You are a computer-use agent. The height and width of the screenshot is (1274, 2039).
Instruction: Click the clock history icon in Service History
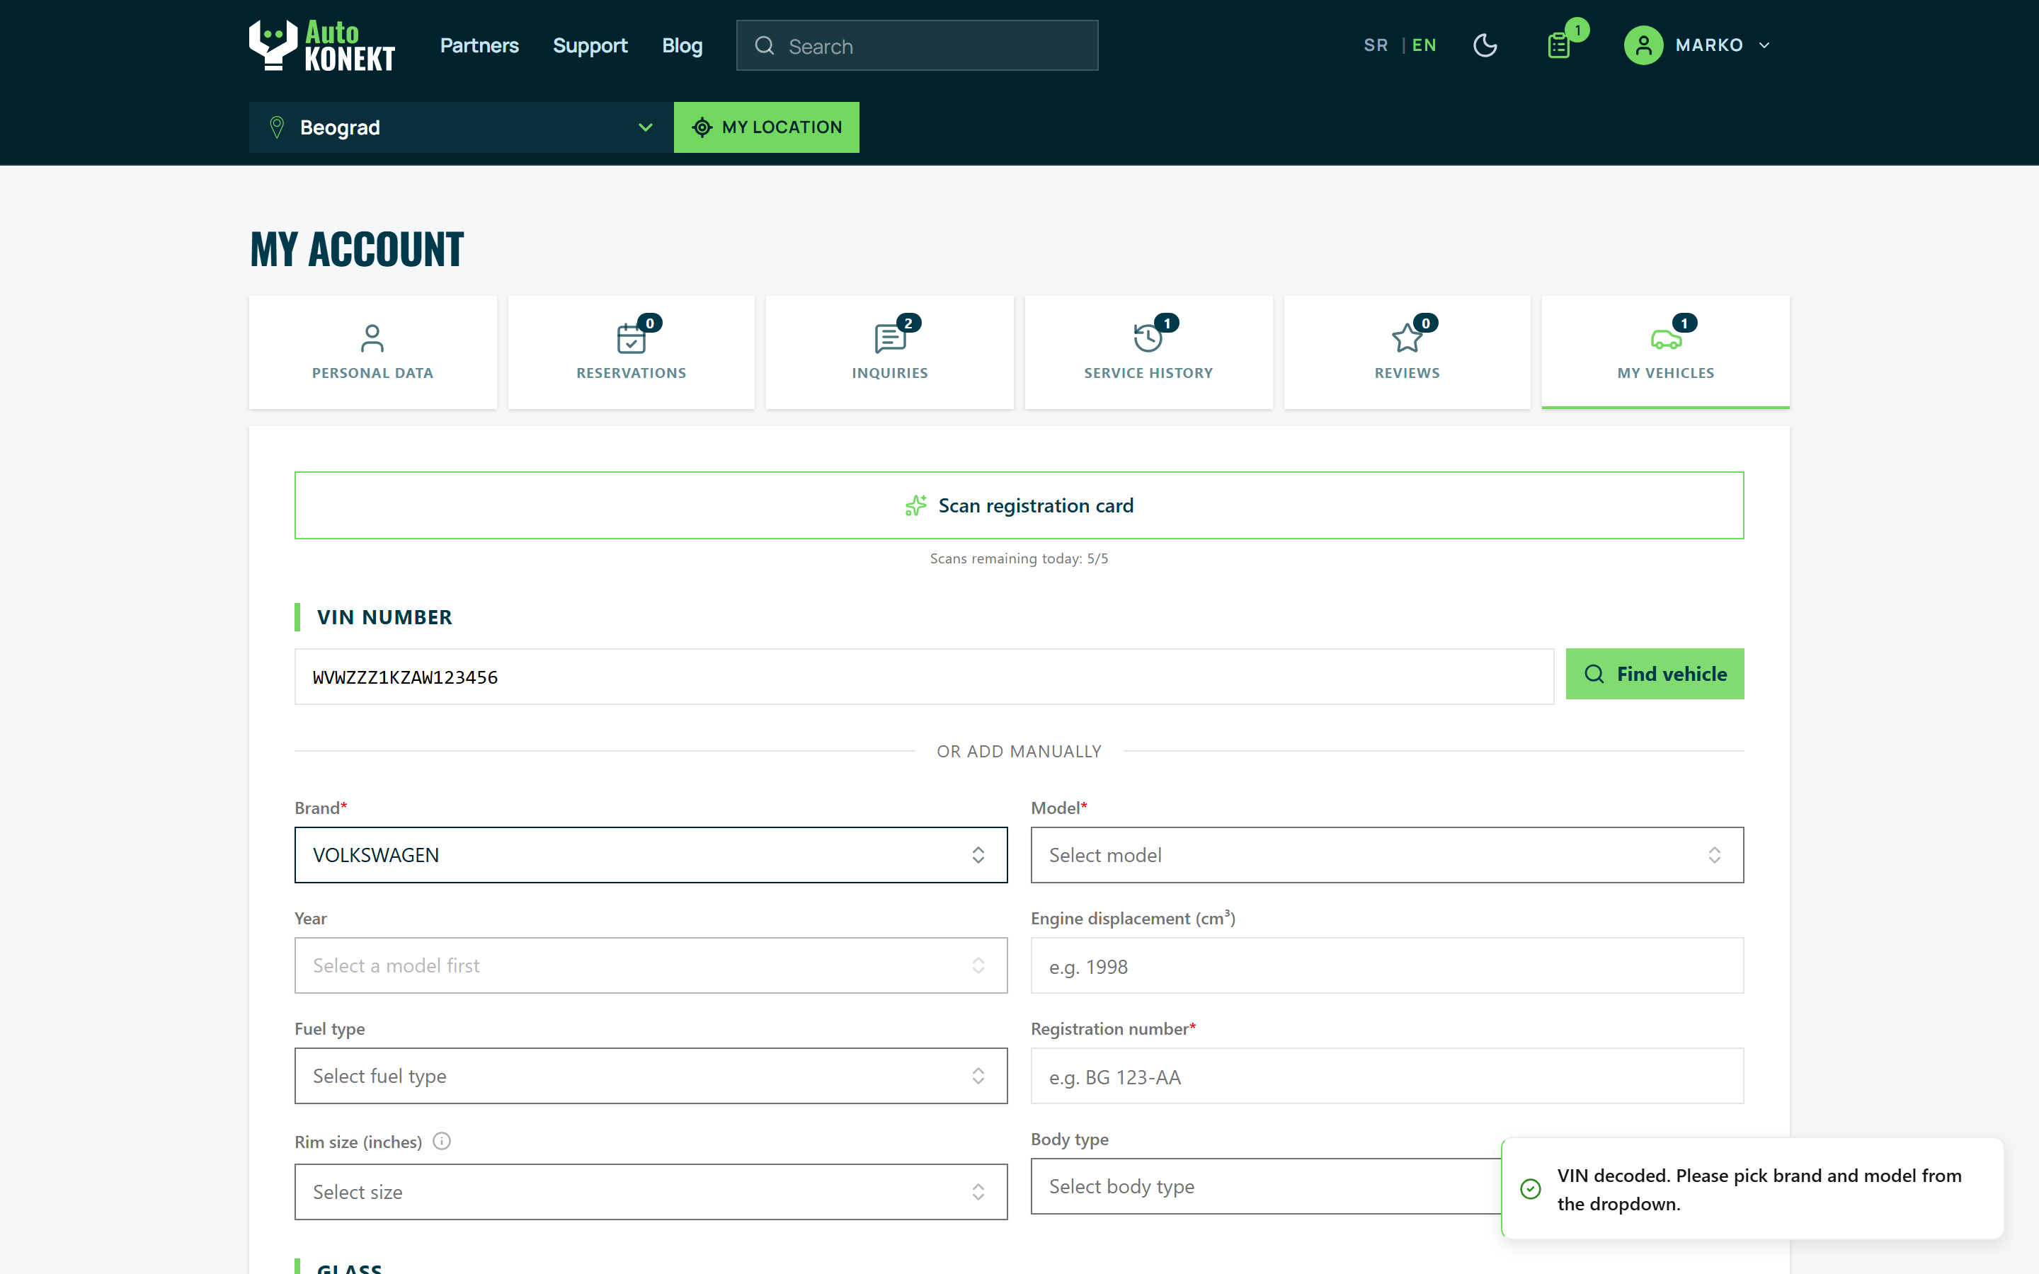coord(1148,338)
